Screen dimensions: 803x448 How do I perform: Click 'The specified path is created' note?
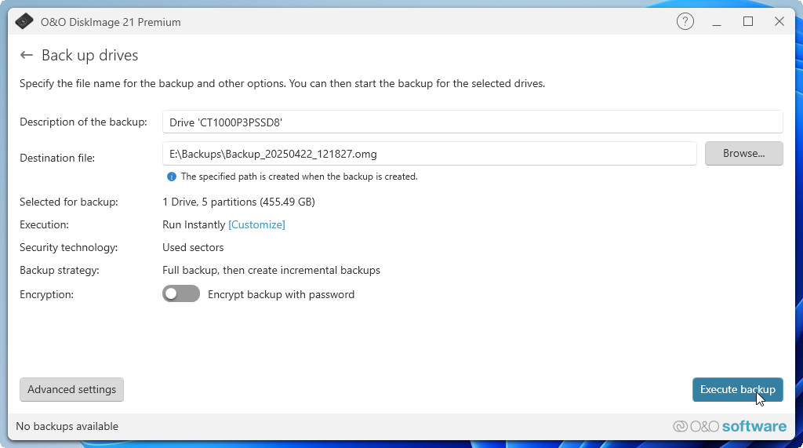click(x=299, y=177)
